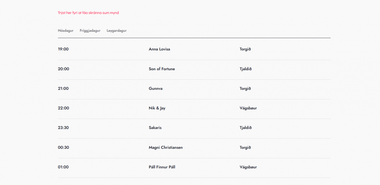This screenshot has width=380, height=185.
Task: Select the 23:30 time slot
Action: [x=63, y=128]
